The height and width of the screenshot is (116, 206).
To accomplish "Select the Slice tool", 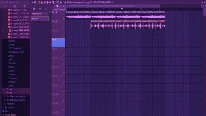I will (x=53, y=2).
